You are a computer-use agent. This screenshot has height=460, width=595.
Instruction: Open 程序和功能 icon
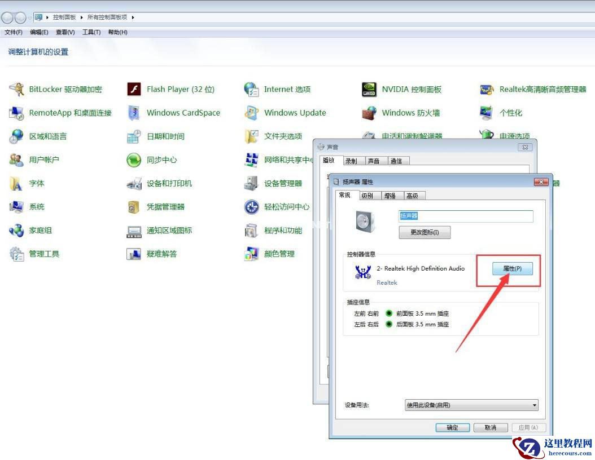click(251, 231)
